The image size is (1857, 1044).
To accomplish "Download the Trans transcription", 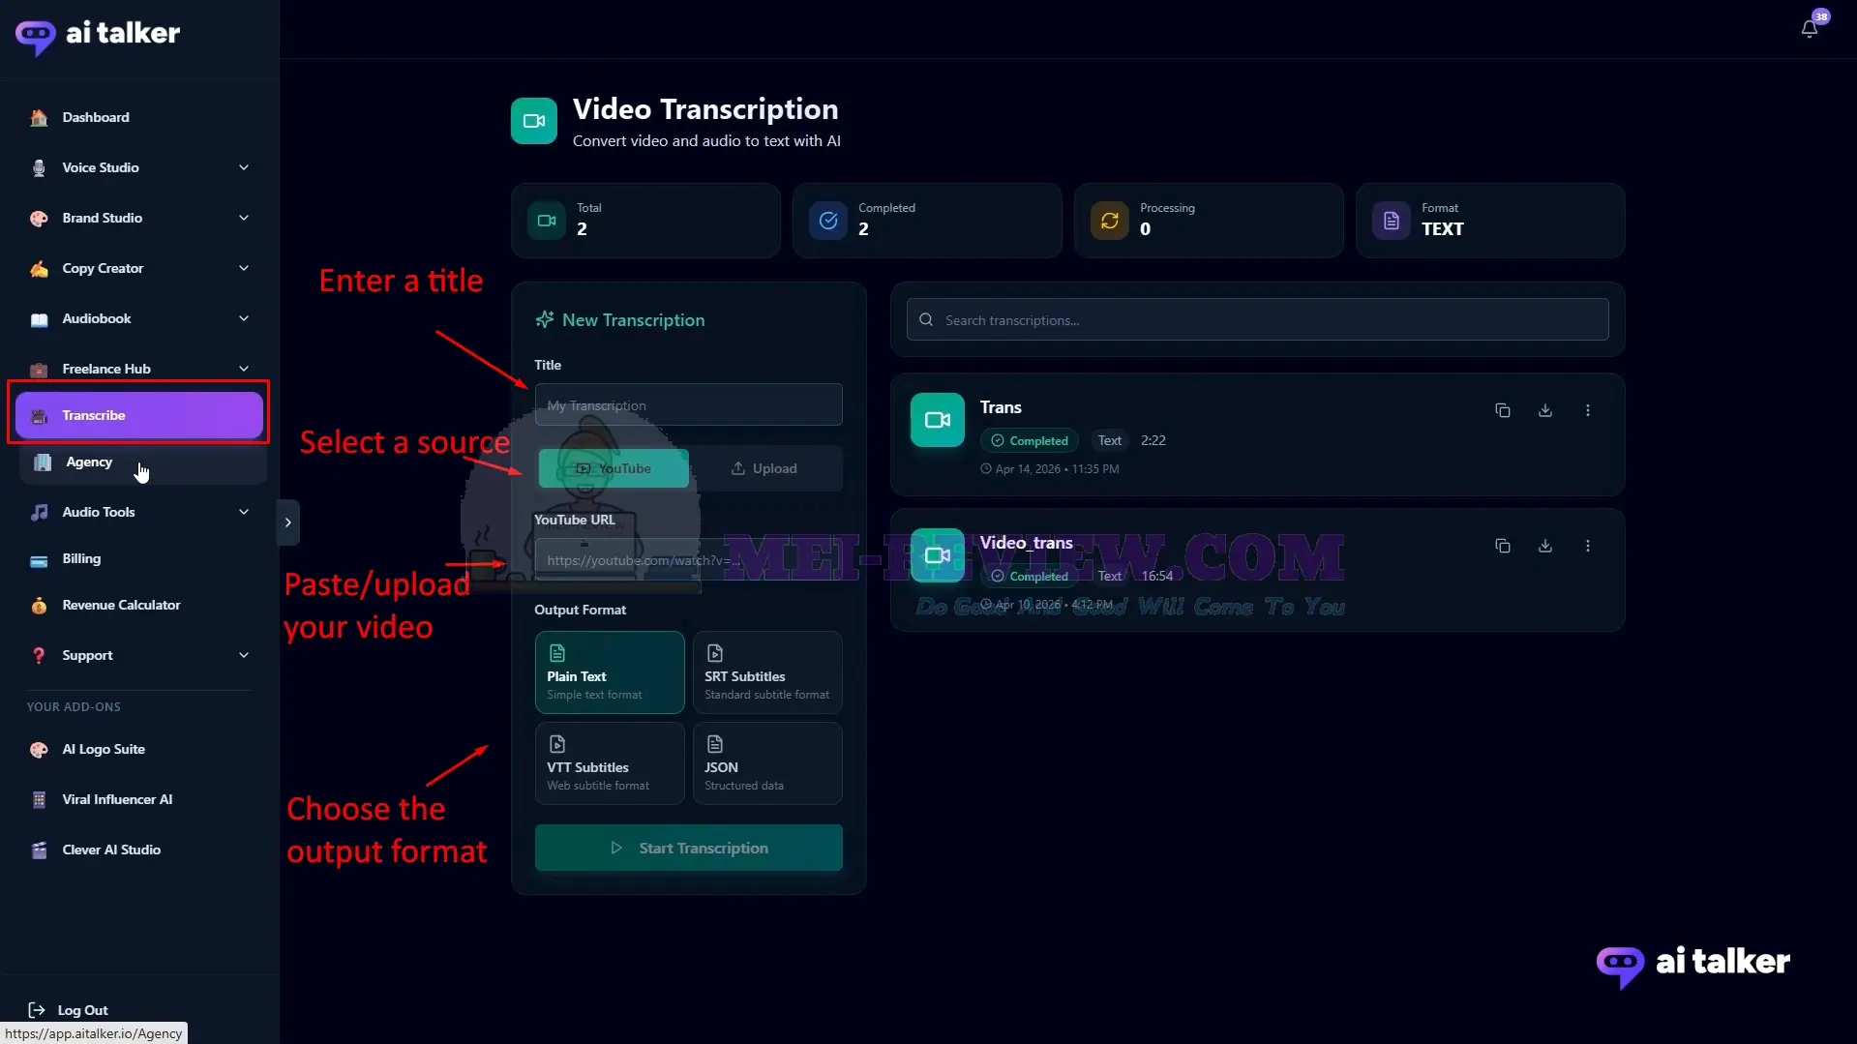I will 1544,410.
